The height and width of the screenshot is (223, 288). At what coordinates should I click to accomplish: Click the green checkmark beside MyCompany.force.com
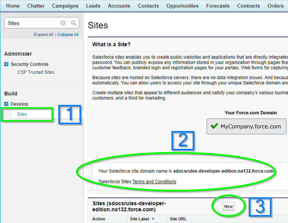214,126
